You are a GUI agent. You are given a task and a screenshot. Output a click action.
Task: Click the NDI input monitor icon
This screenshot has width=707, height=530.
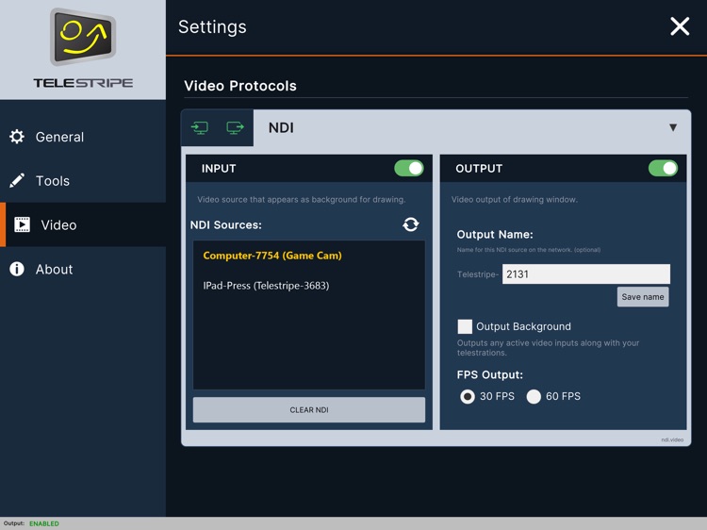(199, 127)
